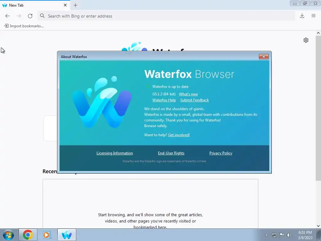This screenshot has width=321, height=241.
Task: Open new tab page settings gear
Action: click(306, 40)
